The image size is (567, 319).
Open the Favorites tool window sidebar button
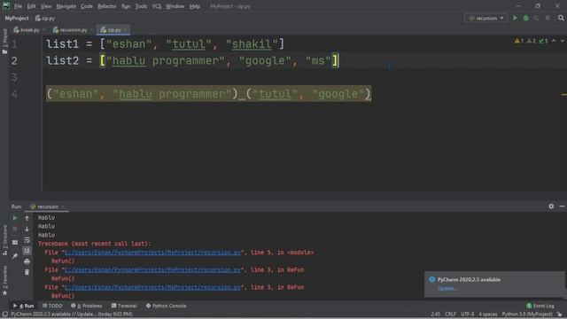tap(4, 280)
